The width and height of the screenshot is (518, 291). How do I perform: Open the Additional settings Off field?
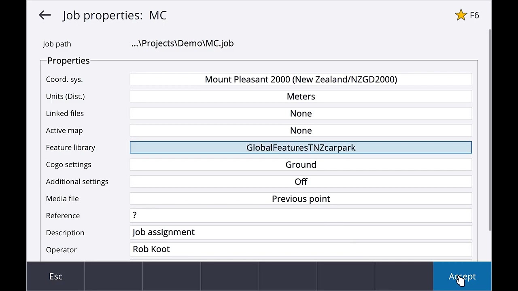(x=301, y=181)
